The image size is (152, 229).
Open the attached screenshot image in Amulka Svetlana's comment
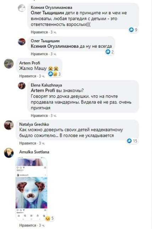[x=31, y=188]
